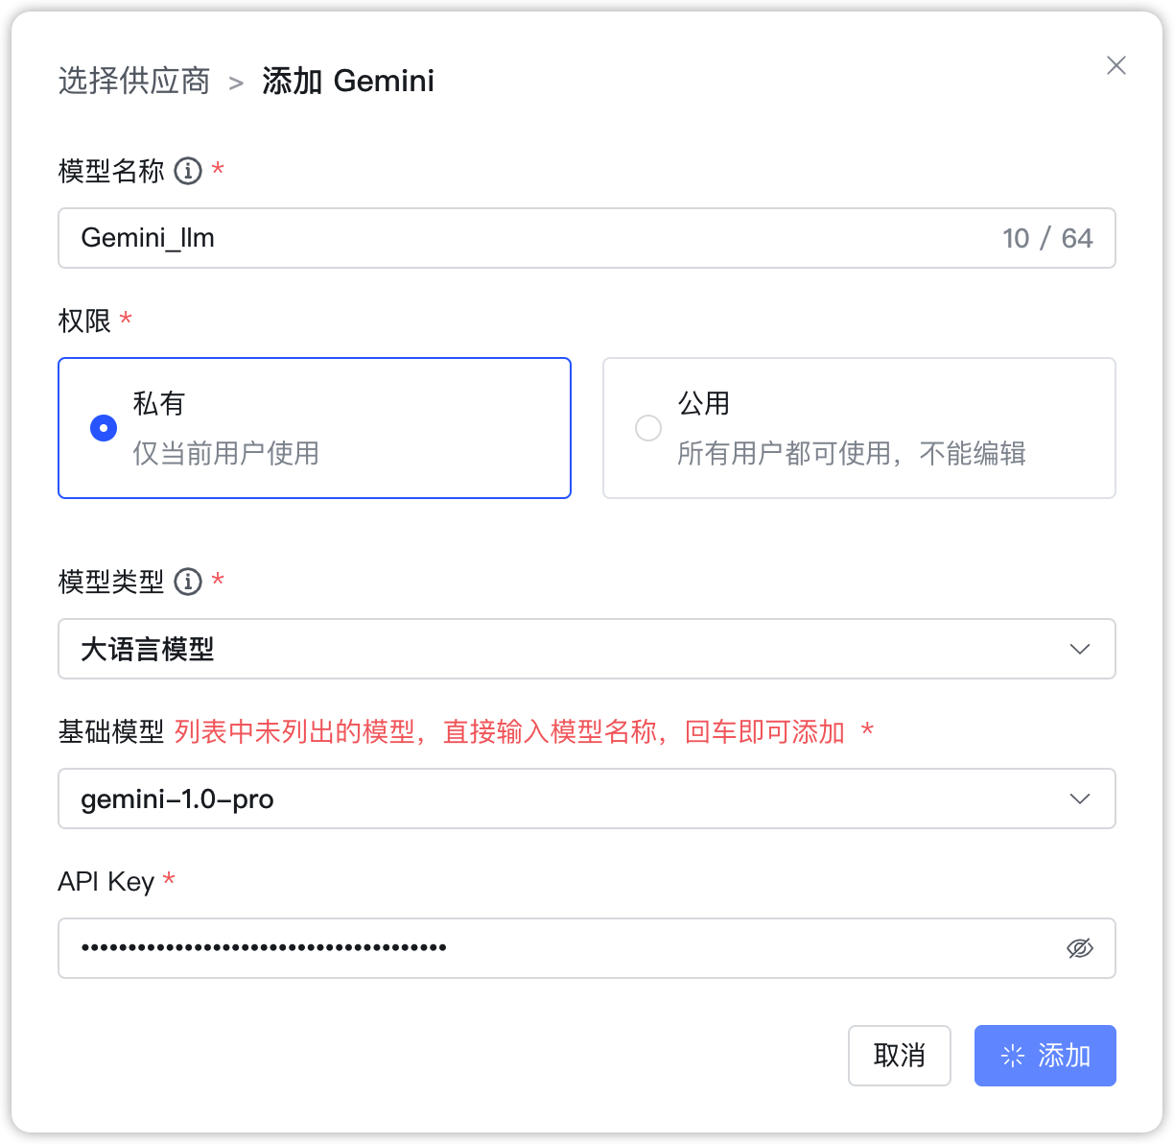Screen dimensions: 1174x1144
Task: Click the X to close the dialog
Action: coord(1115,65)
